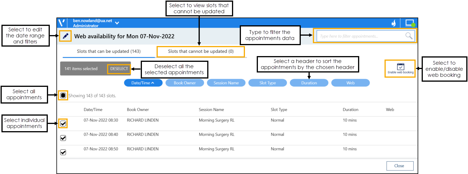Click the filter appointments text field
The image size is (468, 174).
point(360,36)
